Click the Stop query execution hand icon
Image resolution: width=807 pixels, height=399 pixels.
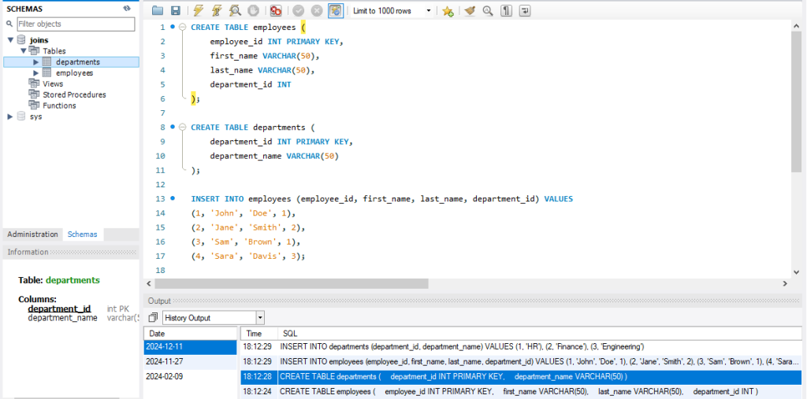point(253,11)
